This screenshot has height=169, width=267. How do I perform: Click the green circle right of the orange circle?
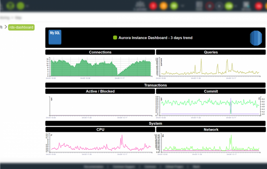coord(174,6)
